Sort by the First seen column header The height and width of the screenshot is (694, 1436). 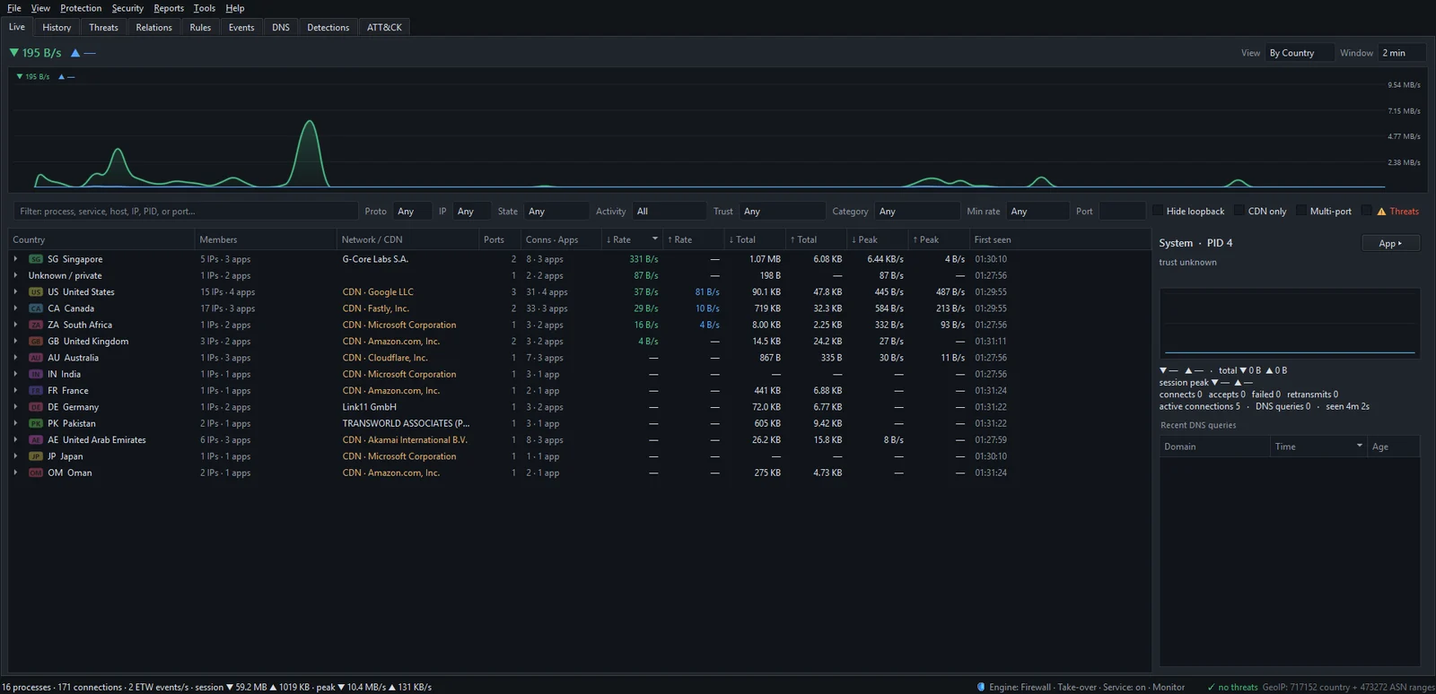point(1059,239)
